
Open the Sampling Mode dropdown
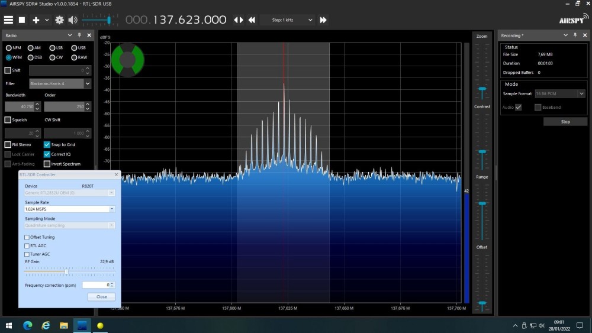pyautogui.click(x=69, y=225)
